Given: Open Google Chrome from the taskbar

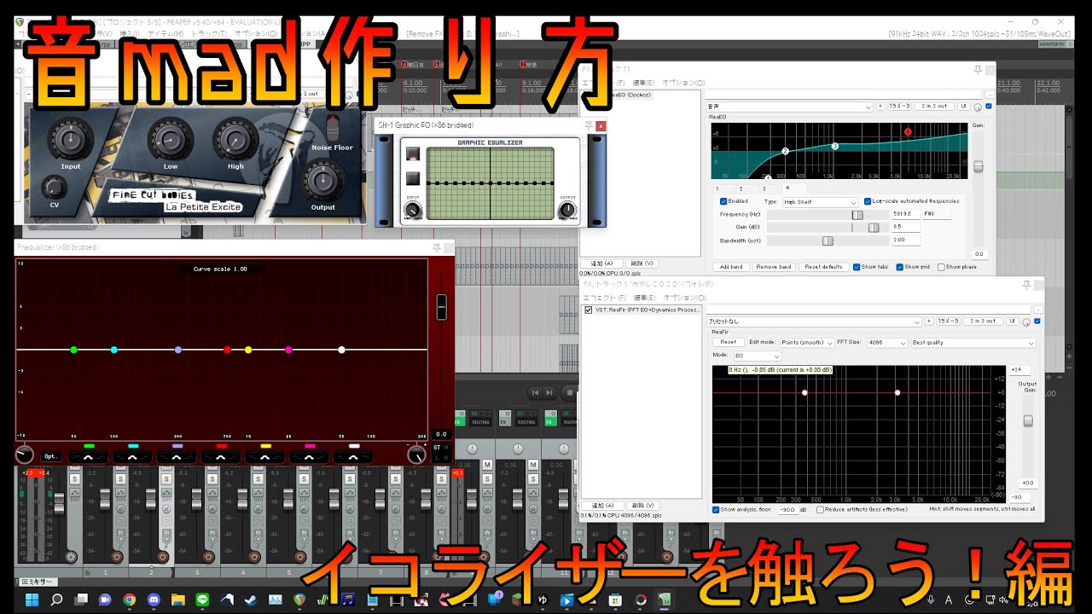Looking at the screenshot, I should (x=130, y=600).
